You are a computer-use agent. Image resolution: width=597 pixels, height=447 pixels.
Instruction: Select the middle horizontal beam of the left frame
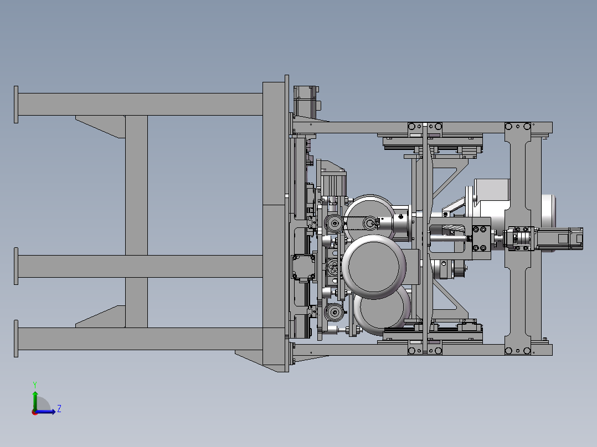tap(140, 266)
